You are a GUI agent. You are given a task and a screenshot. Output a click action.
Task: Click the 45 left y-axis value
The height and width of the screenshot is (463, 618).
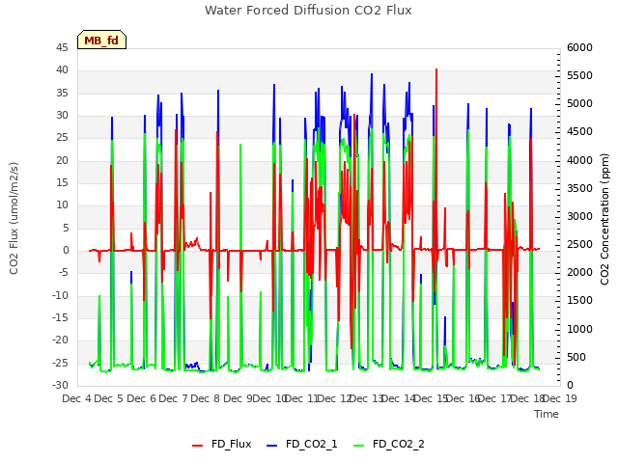pos(62,48)
